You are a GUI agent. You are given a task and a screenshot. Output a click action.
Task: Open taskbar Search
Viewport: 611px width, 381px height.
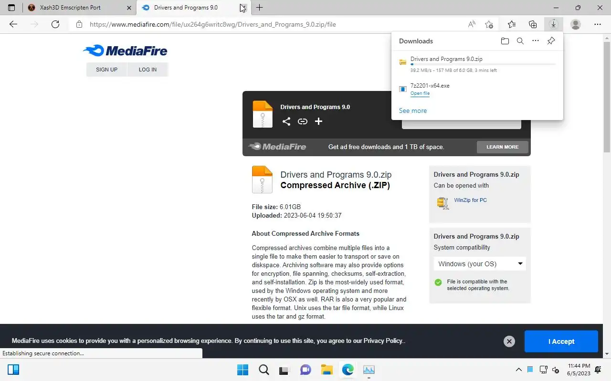pyautogui.click(x=263, y=370)
